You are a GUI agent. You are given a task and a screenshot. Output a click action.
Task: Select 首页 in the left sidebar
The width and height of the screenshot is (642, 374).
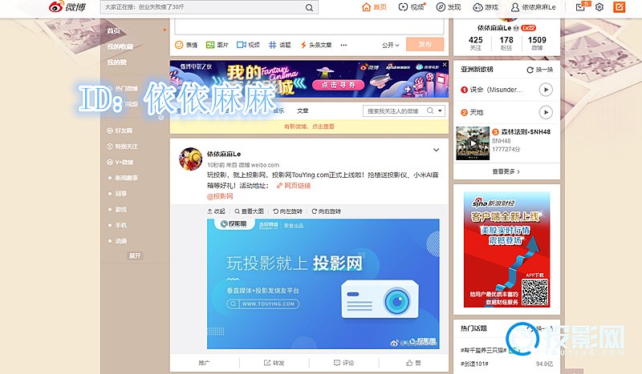[x=113, y=30]
